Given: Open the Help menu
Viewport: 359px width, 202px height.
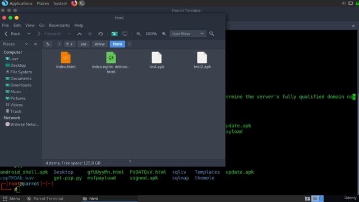Looking at the screenshot, I should [x=79, y=25].
